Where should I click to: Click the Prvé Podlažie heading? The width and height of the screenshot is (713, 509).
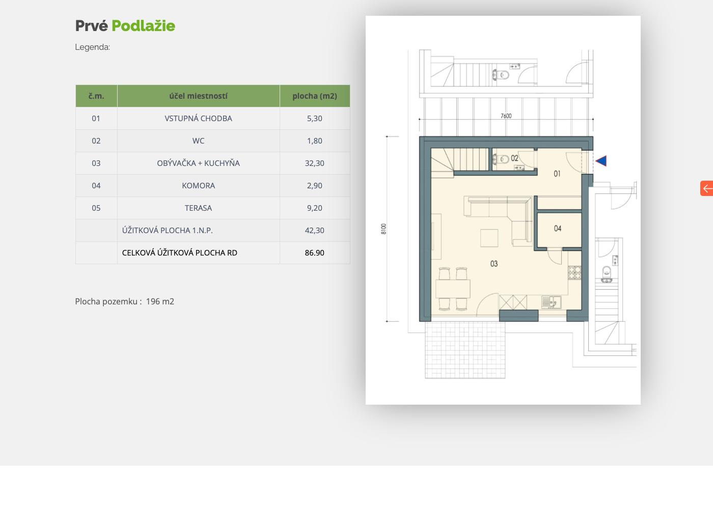pos(125,25)
